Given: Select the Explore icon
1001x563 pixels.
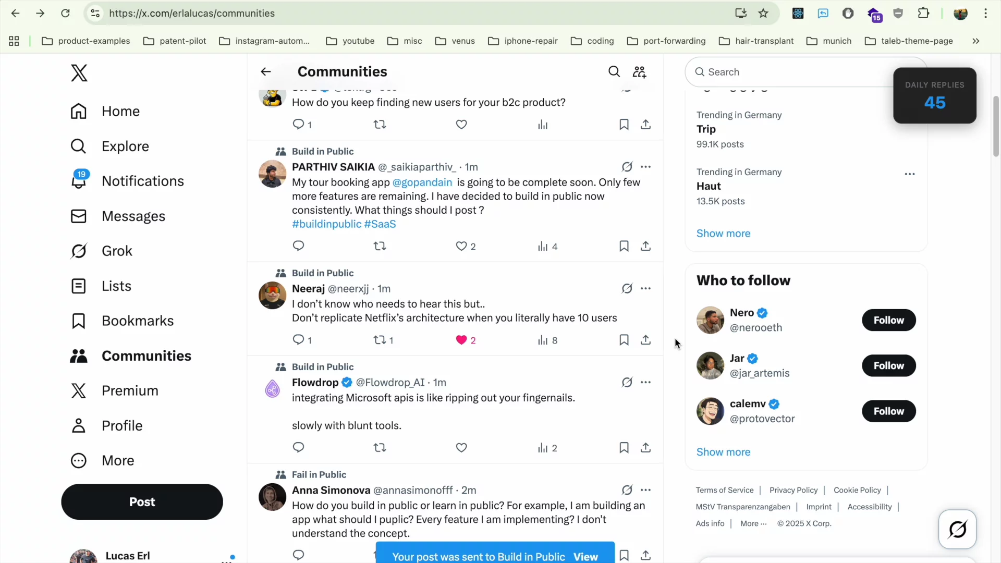Looking at the screenshot, I should pyautogui.click(x=78, y=146).
